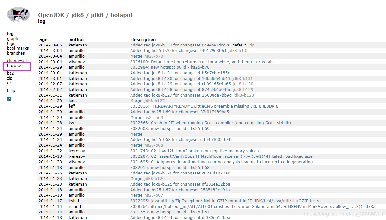Click author 'kvn' cell
386x220 pixels.
tap(72, 123)
